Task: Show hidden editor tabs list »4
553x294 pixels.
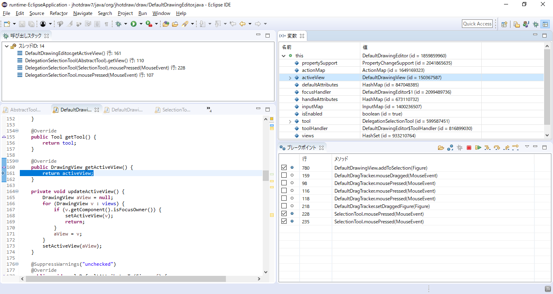Action: (209, 109)
